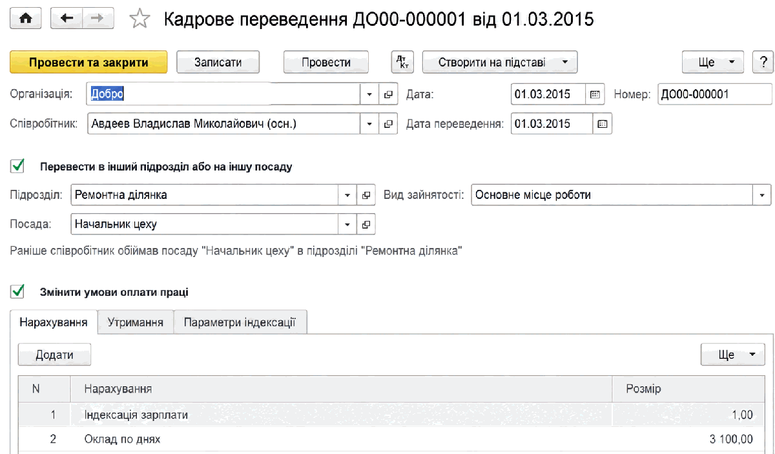This screenshot has width=775, height=454.
Task: Focus the Співробітник input field
Action: coord(223,123)
